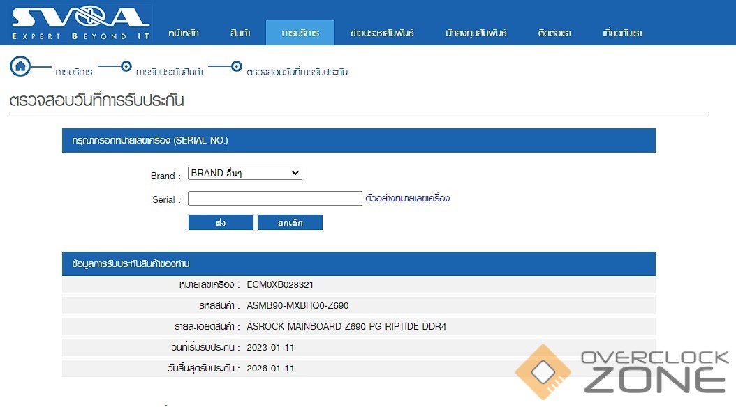The image size is (736, 407).
Task: Click warranty start date 2023-01-11
Action: coord(270,348)
